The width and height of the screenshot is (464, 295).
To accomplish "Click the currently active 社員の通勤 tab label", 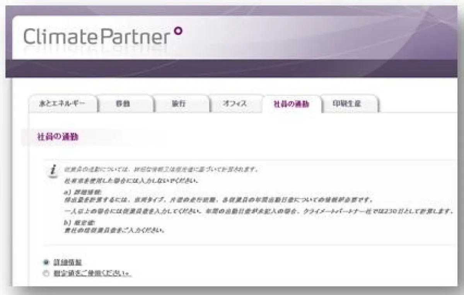I will [x=291, y=104].
